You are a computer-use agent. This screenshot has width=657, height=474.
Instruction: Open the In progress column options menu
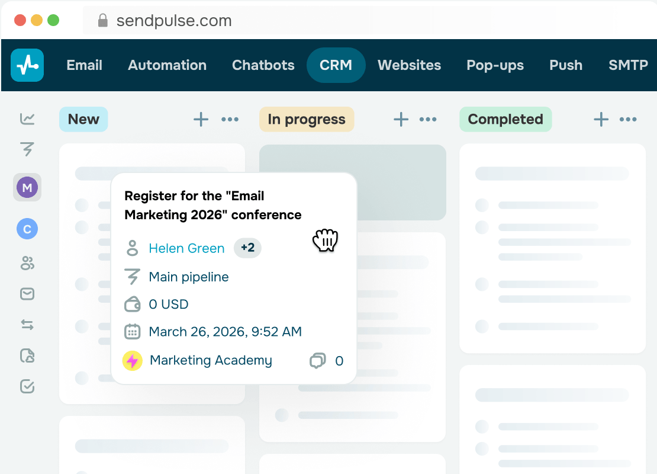(428, 119)
